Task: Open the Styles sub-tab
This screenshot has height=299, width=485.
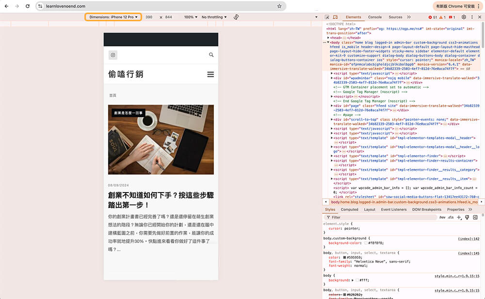Action: [330, 209]
